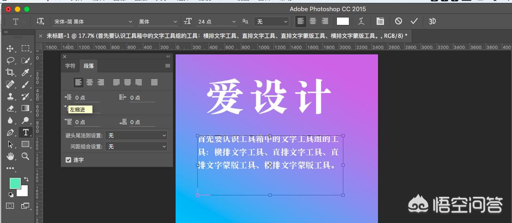Center paragraph in 段落 panel
512x223 pixels.
click(x=90, y=82)
